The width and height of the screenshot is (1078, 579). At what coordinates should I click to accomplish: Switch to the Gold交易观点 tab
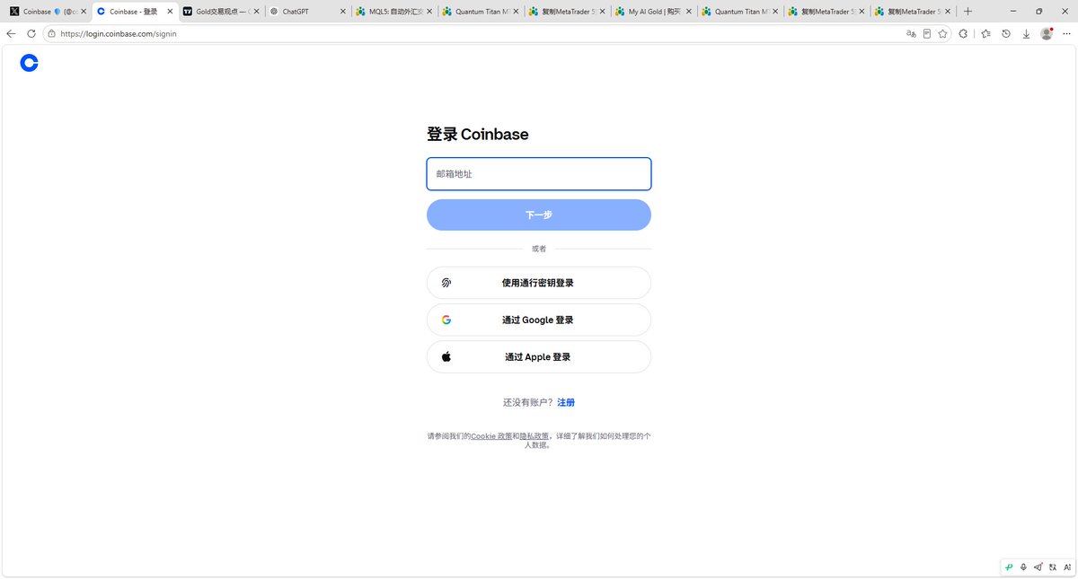point(222,12)
